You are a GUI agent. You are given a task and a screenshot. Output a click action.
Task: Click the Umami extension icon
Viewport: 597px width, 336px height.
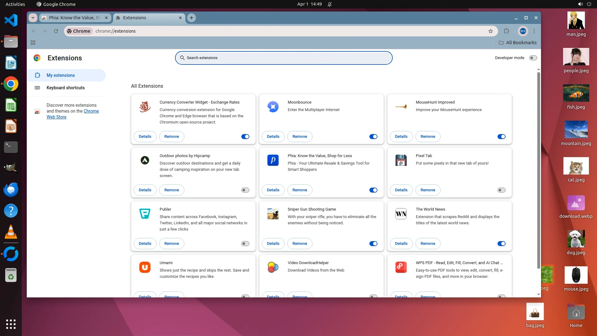[x=145, y=267]
